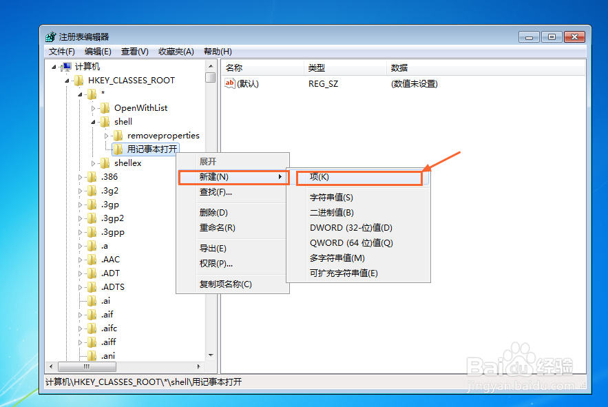The width and height of the screenshot is (608, 407).
Task: Choose 导出(E) in context menu
Action: tap(233, 249)
